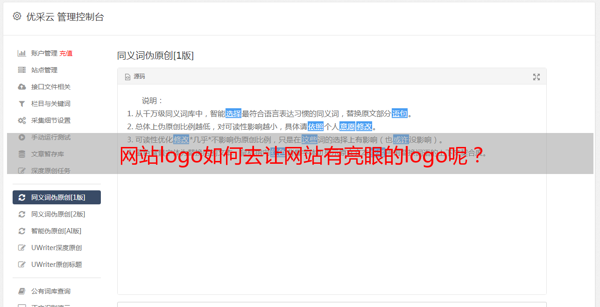This screenshot has width=600, height=307.
Task: Click the highlighted synonym 依照
Action: pyautogui.click(x=316, y=126)
